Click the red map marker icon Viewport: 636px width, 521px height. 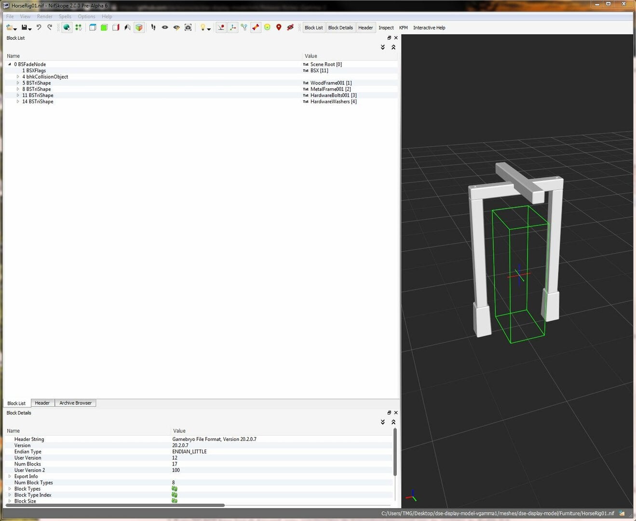pos(279,27)
